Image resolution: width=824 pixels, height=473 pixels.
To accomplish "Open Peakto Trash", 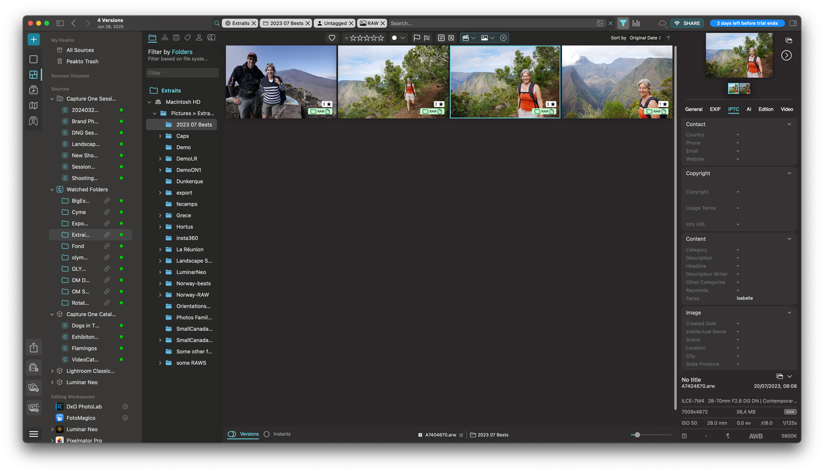I will pos(82,61).
